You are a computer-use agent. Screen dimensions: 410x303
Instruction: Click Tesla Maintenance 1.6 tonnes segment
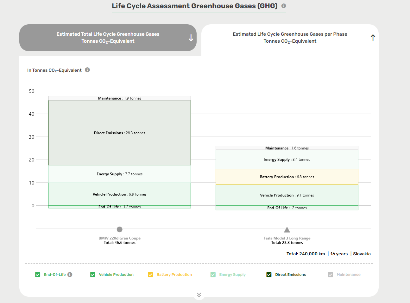(287, 148)
